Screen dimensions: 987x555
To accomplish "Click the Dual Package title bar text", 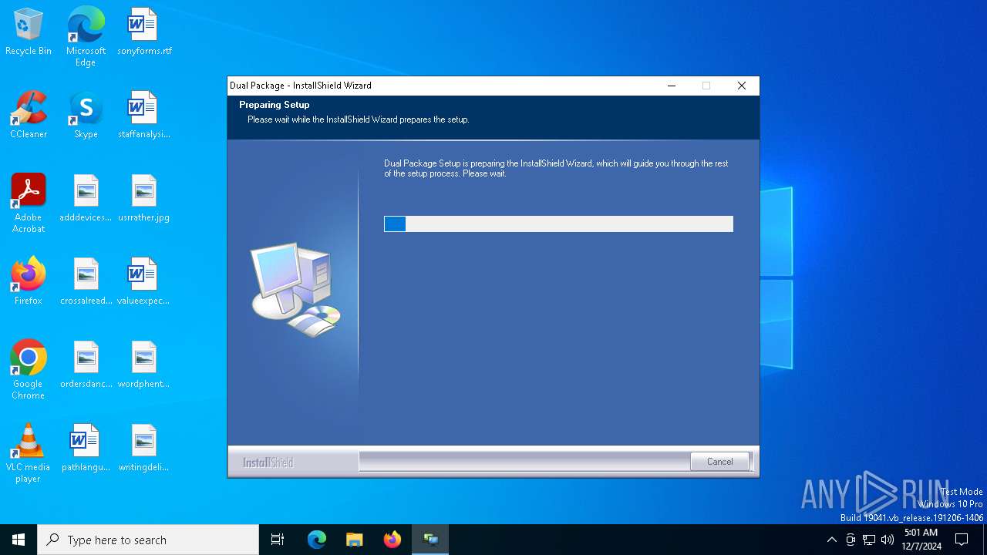I will click(301, 86).
